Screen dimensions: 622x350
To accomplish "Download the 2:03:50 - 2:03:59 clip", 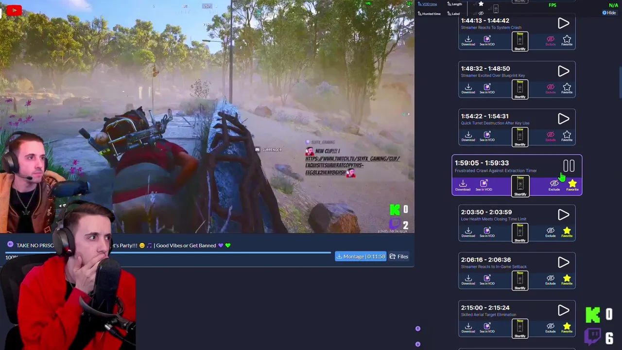I will point(468,232).
